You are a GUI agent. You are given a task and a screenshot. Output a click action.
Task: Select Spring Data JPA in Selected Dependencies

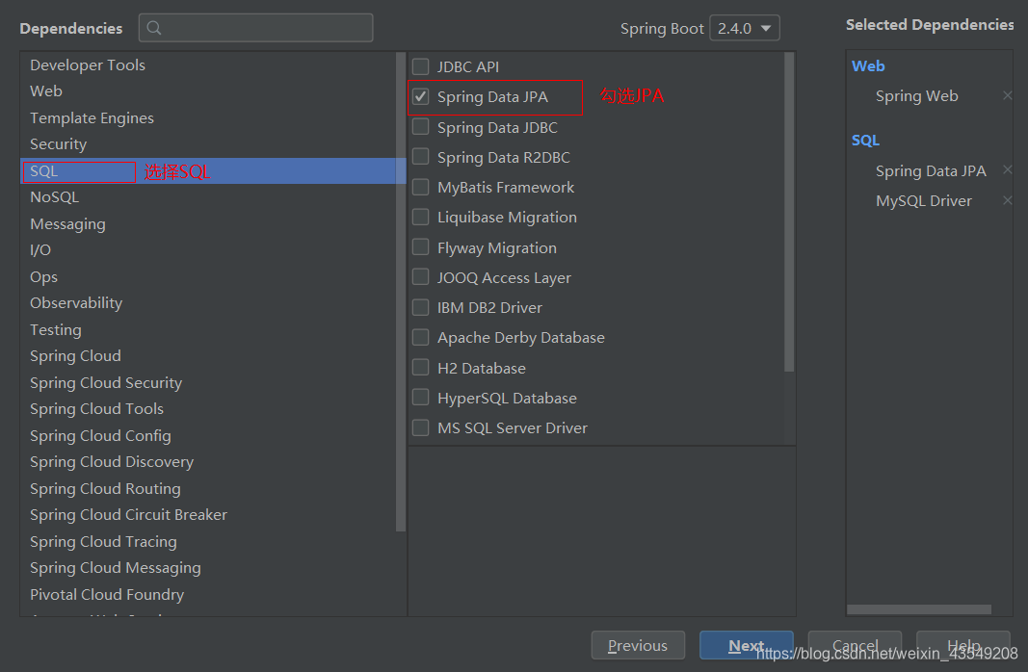(931, 170)
